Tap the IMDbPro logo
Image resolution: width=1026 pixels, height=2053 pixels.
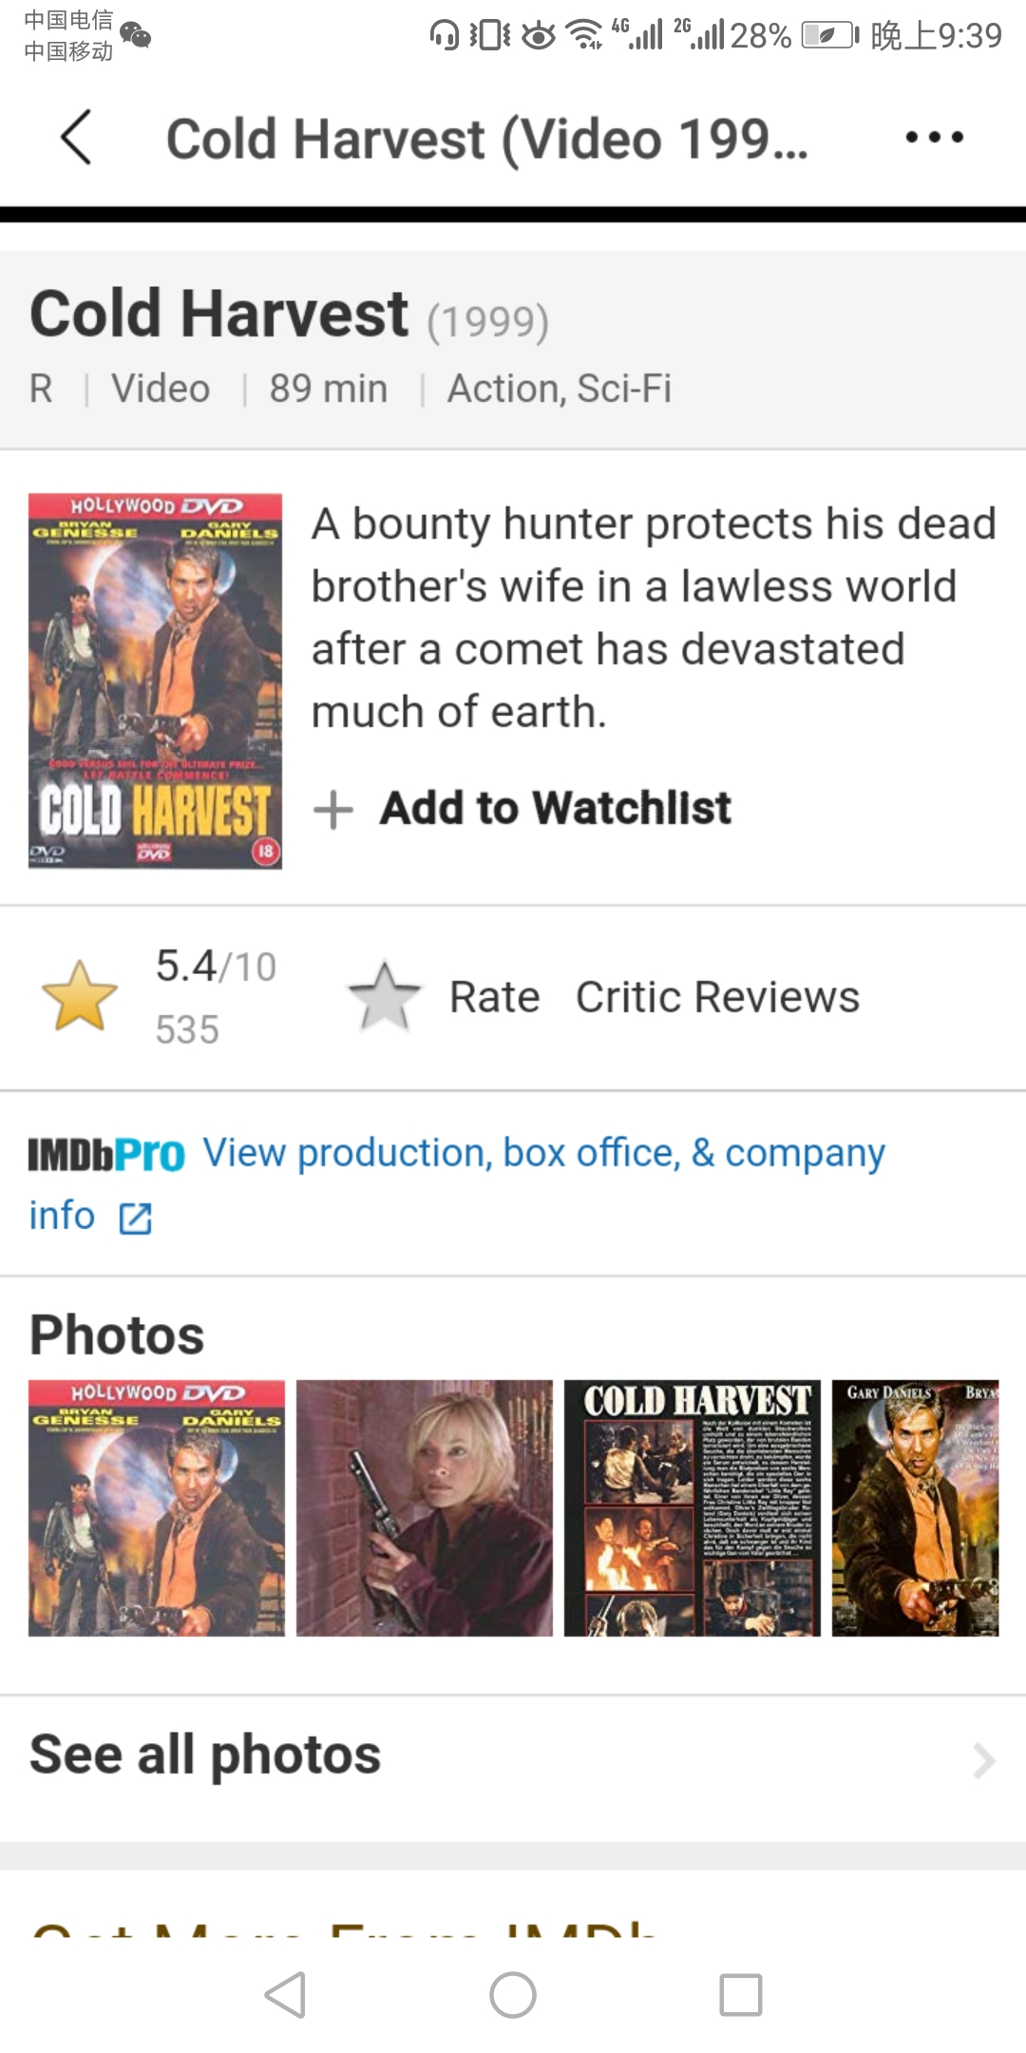tap(106, 1154)
